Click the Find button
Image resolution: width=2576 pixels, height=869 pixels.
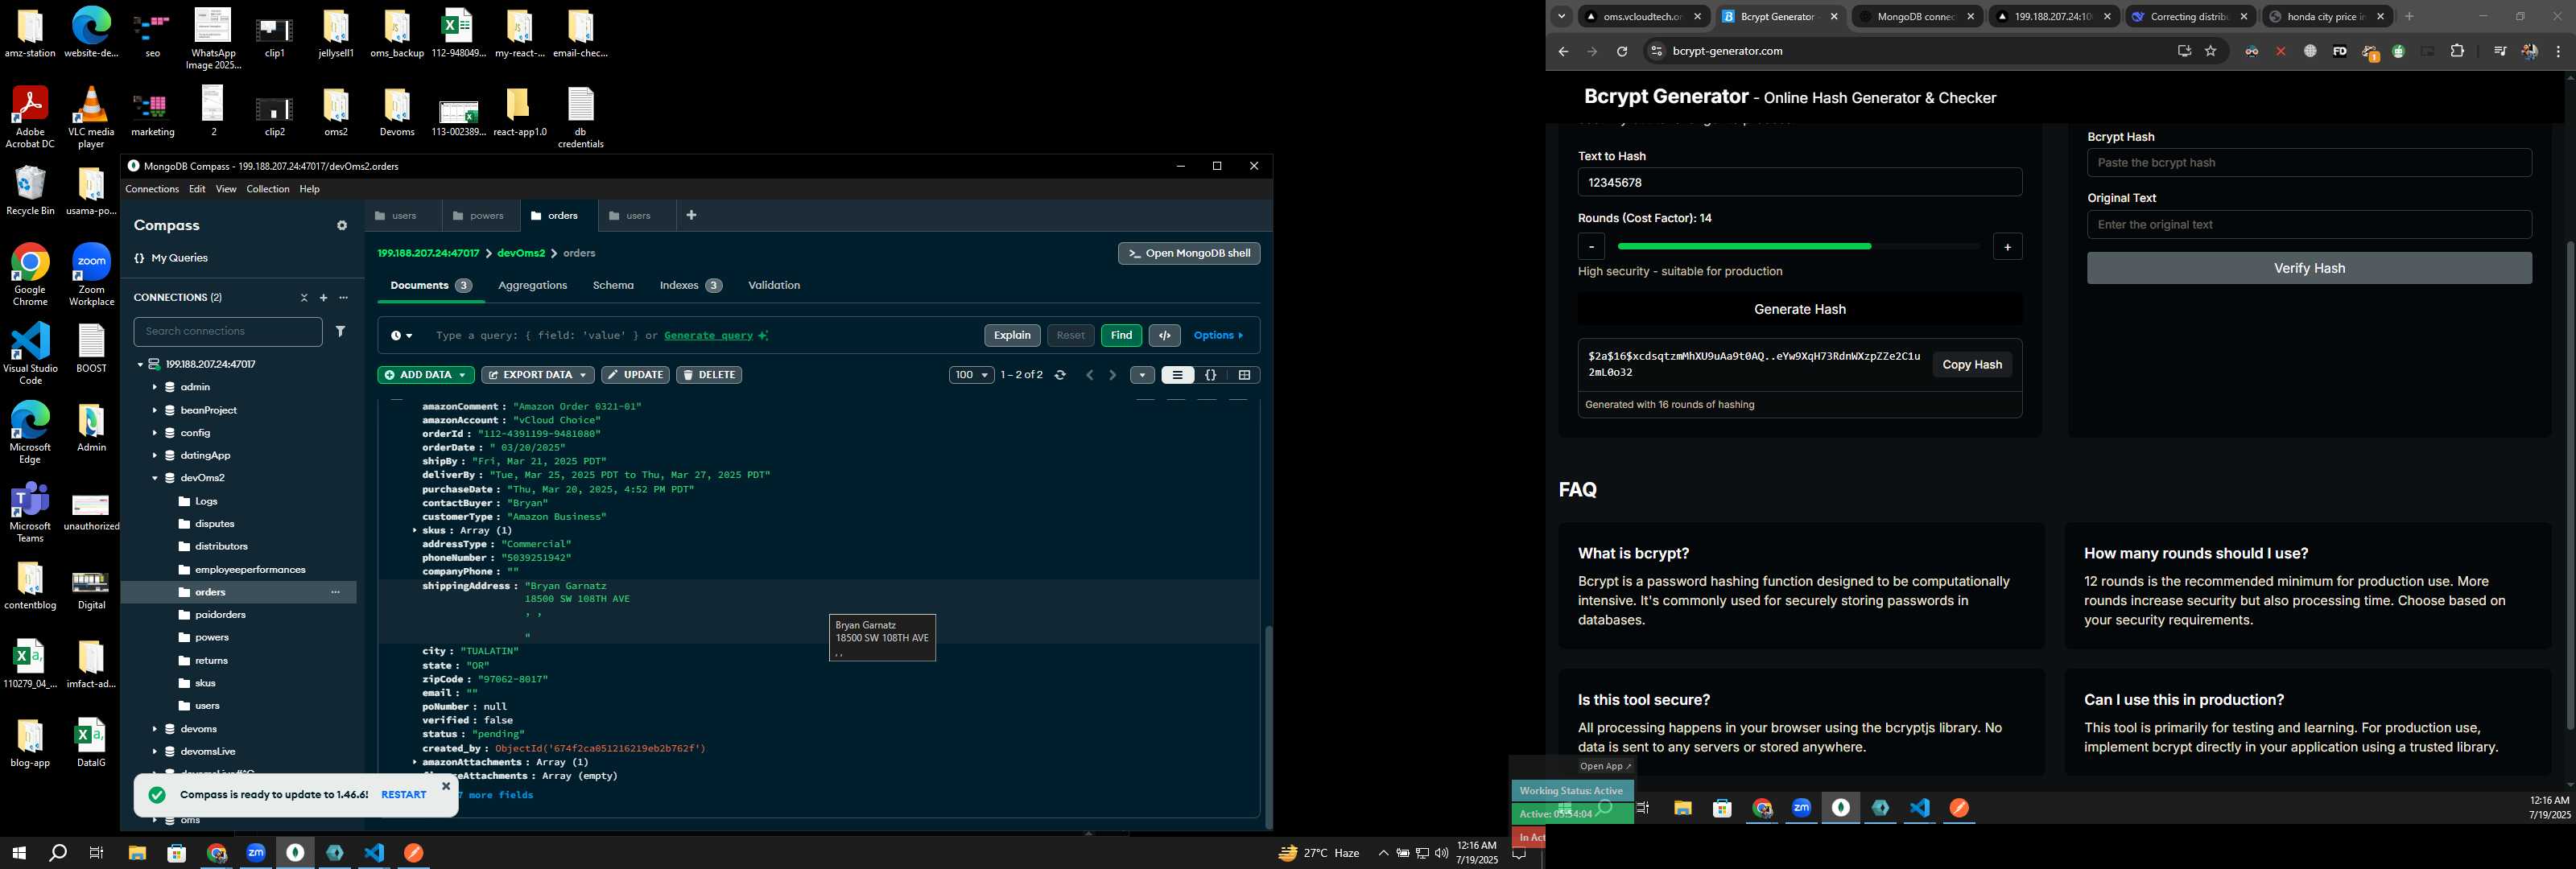1121,336
